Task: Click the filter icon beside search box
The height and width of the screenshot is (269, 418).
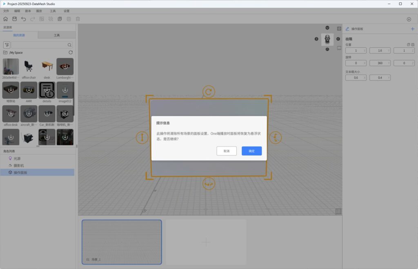Action: pyautogui.click(x=7, y=45)
